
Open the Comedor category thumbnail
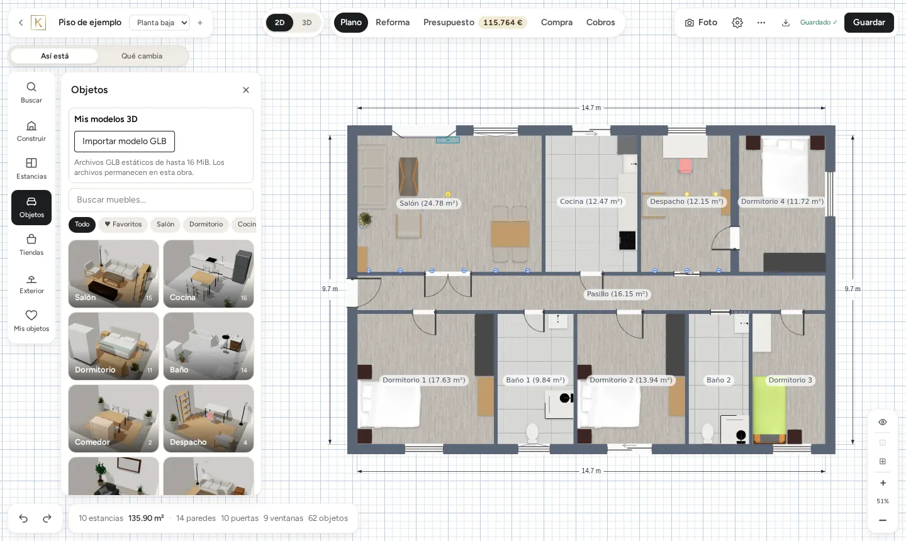114,418
